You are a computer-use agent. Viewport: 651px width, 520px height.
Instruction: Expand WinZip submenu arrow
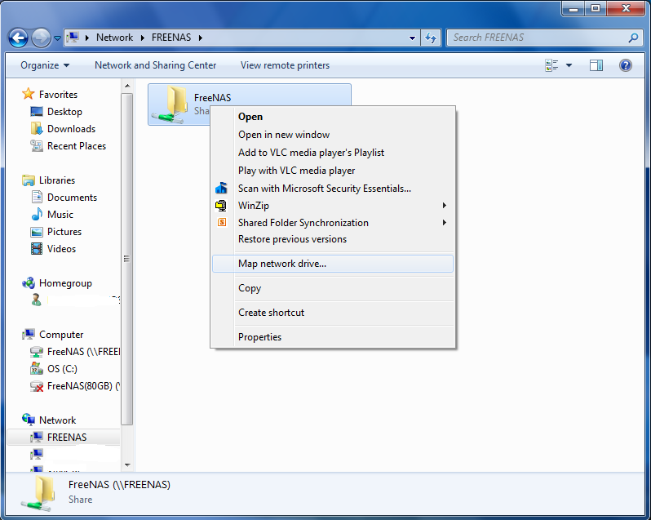point(445,205)
